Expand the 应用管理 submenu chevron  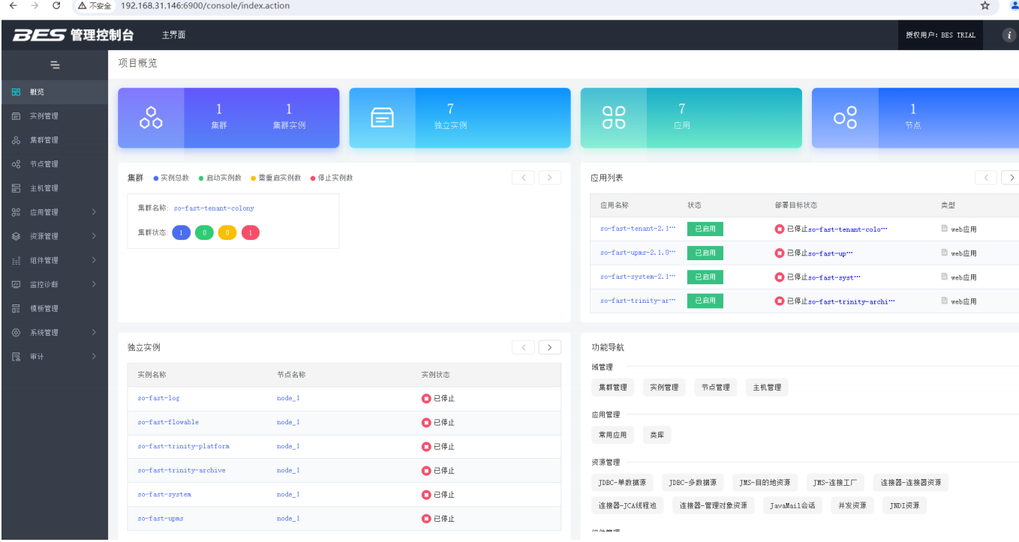(94, 212)
